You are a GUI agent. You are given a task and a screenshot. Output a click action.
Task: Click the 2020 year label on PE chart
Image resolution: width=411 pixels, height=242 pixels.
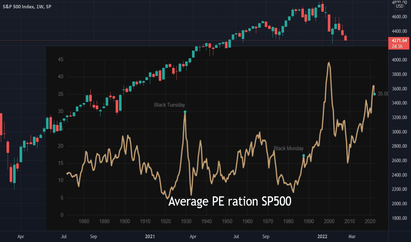coord(370,221)
